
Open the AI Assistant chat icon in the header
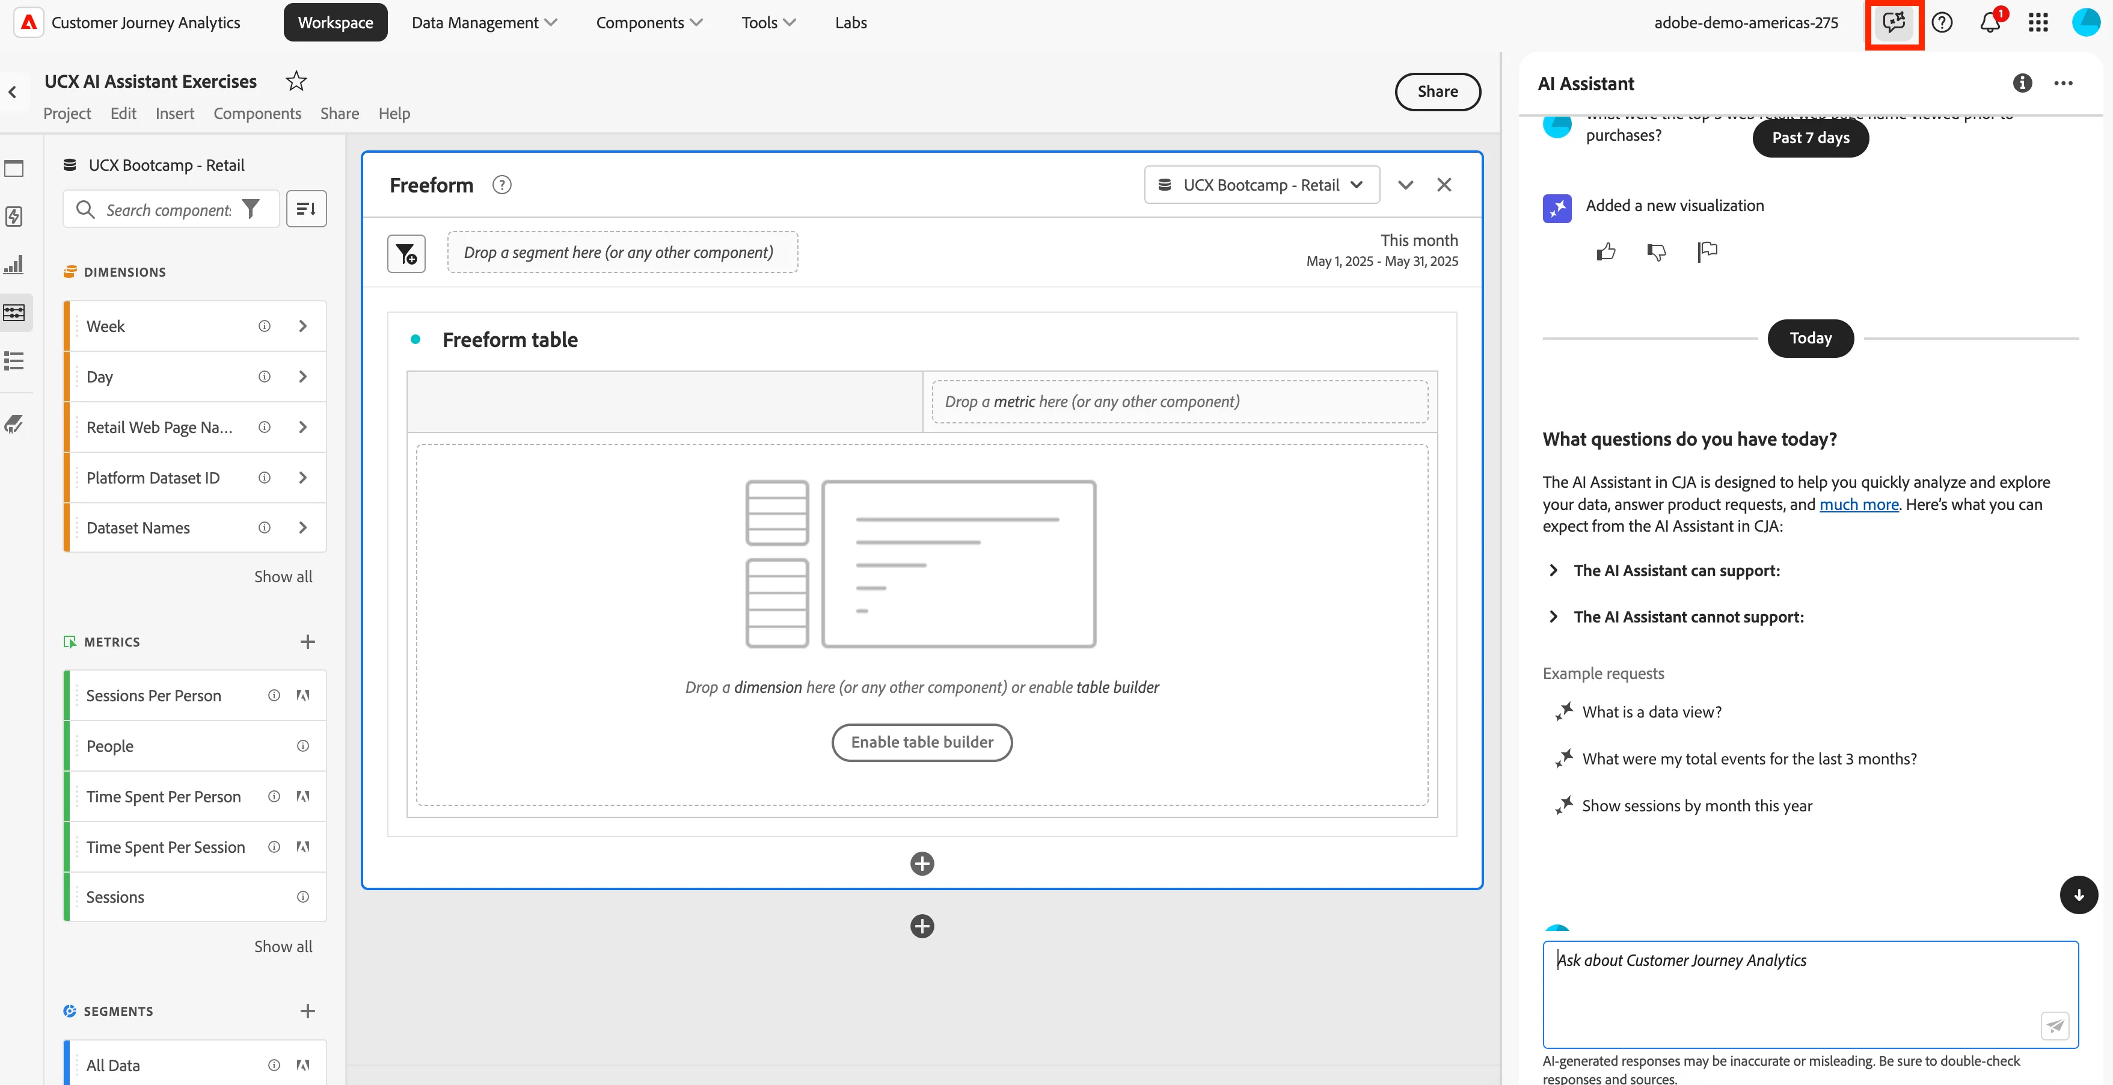tap(1893, 23)
